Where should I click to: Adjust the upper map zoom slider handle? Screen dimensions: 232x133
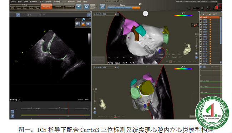(196, 46)
